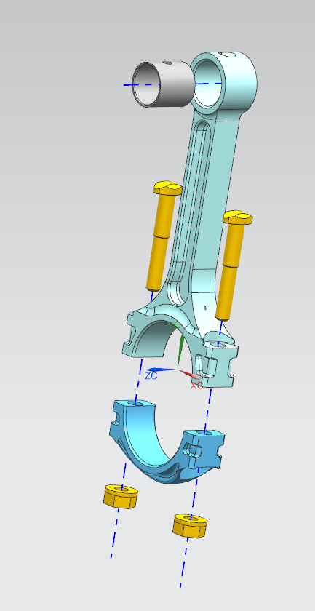Viewport: 315px width, 611px height.
Task: Click the ZC axis label
Action: point(151,376)
